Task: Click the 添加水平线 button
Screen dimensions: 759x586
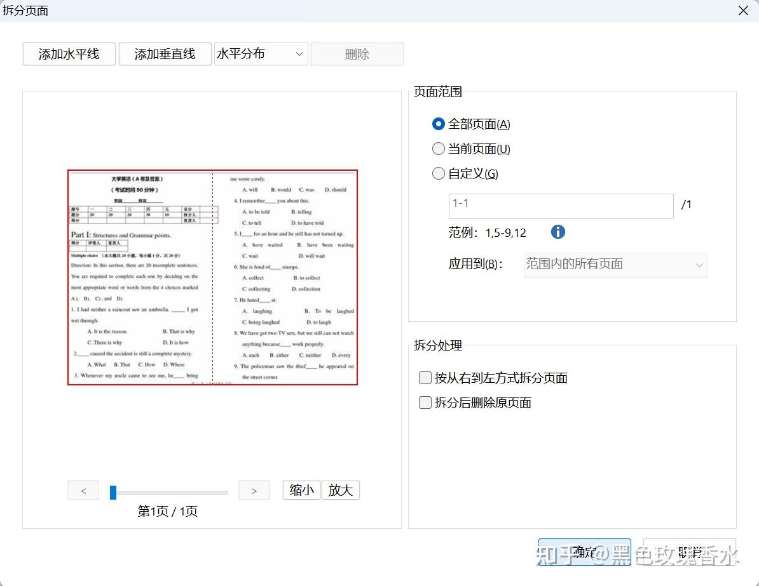Action: point(68,54)
